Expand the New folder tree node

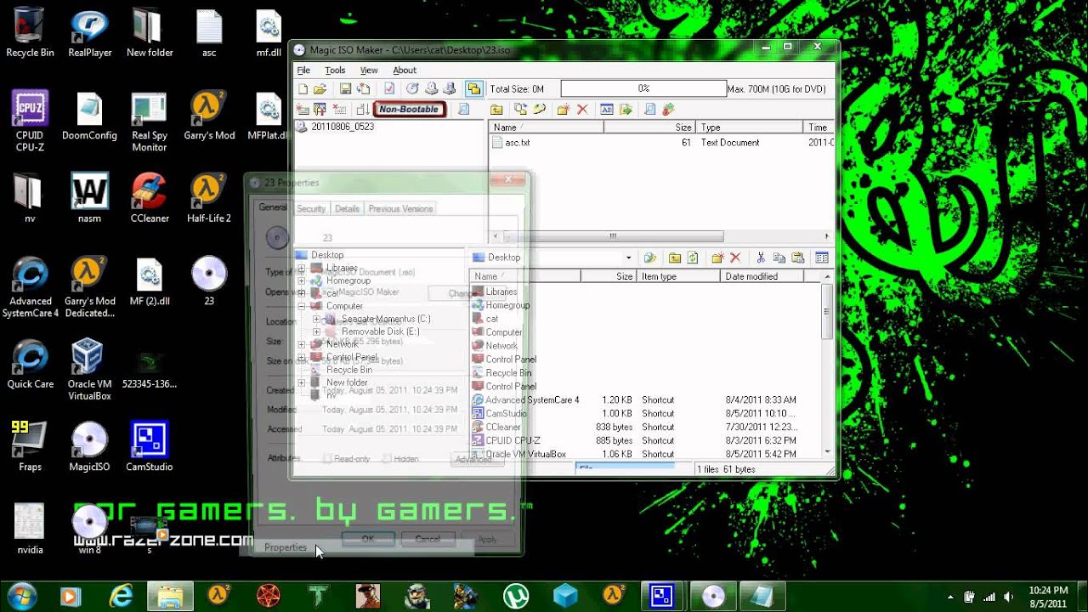click(x=301, y=382)
